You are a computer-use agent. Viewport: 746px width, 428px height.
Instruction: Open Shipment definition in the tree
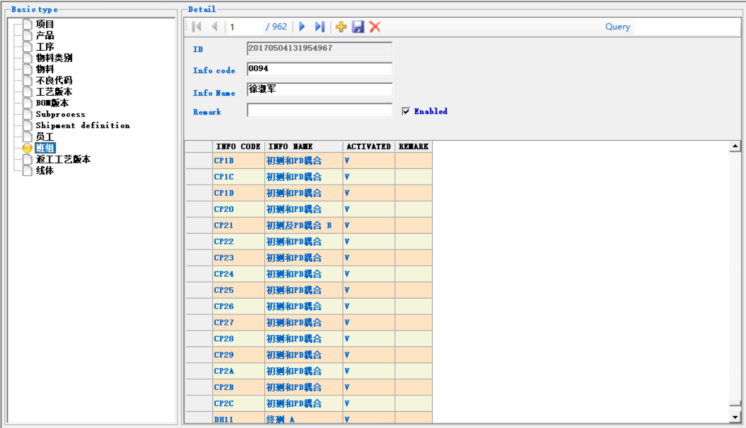(82, 126)
